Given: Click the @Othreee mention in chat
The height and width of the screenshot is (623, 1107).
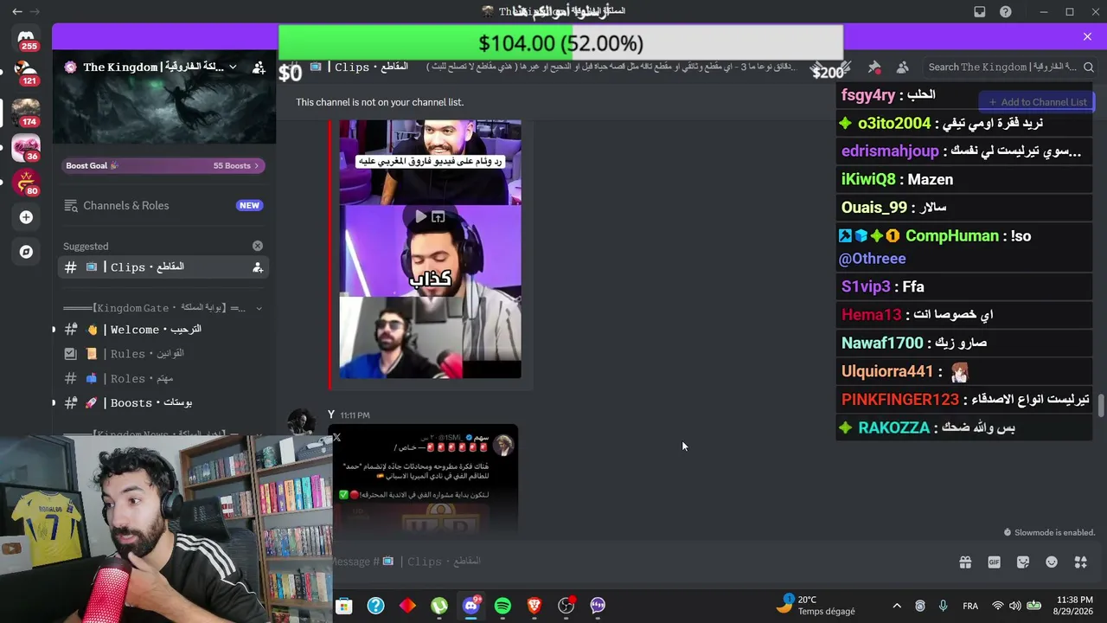Looking at the screenshot, I should click(x=872, y=259).
